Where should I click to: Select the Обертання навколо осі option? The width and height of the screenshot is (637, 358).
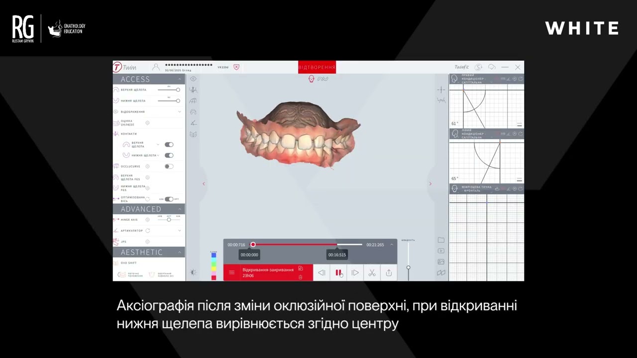coord(162,274)
